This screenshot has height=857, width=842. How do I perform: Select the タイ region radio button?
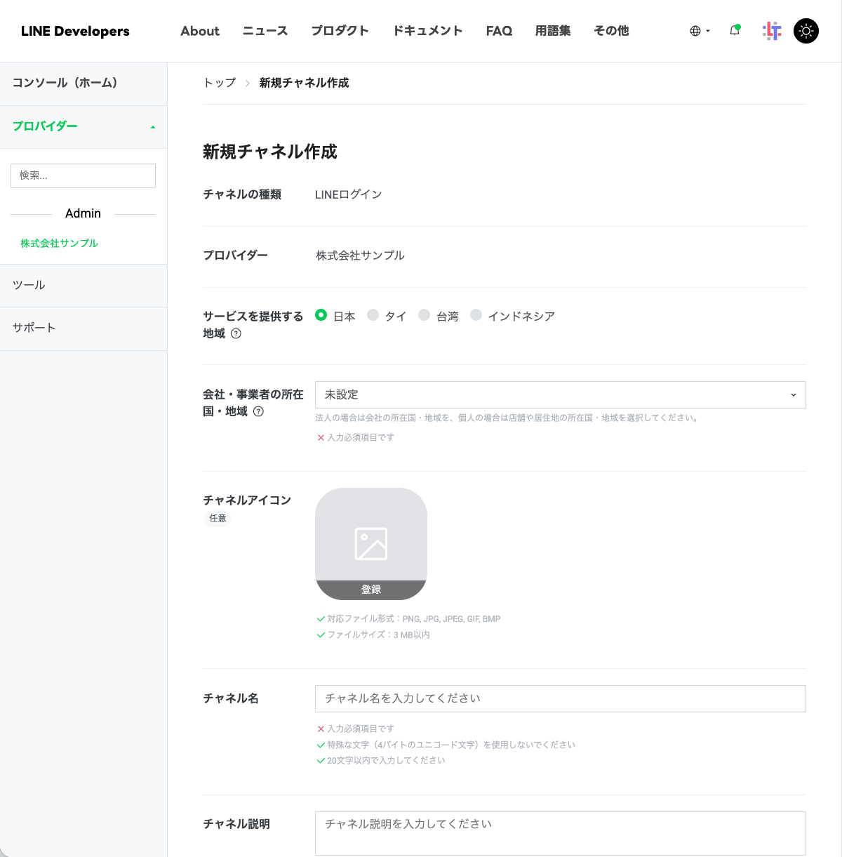point(373,315)
